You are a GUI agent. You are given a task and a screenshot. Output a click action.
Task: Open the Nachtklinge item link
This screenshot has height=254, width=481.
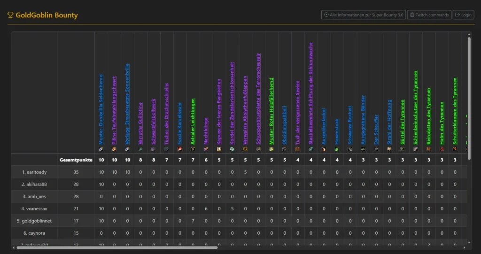(206, 131)
